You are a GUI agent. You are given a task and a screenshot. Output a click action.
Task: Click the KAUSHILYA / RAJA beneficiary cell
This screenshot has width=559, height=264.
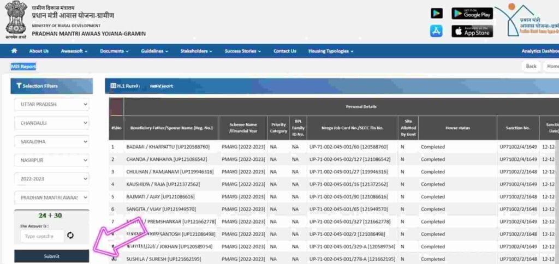[171, 184]
